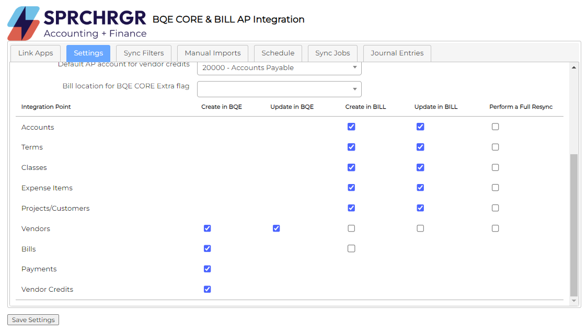Uncheck Create in BILL for Accounts
587x332 pixels.
351,127
